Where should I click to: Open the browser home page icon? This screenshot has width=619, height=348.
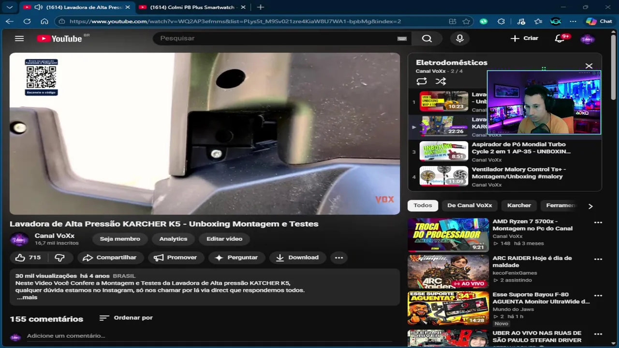click(44, 21)
